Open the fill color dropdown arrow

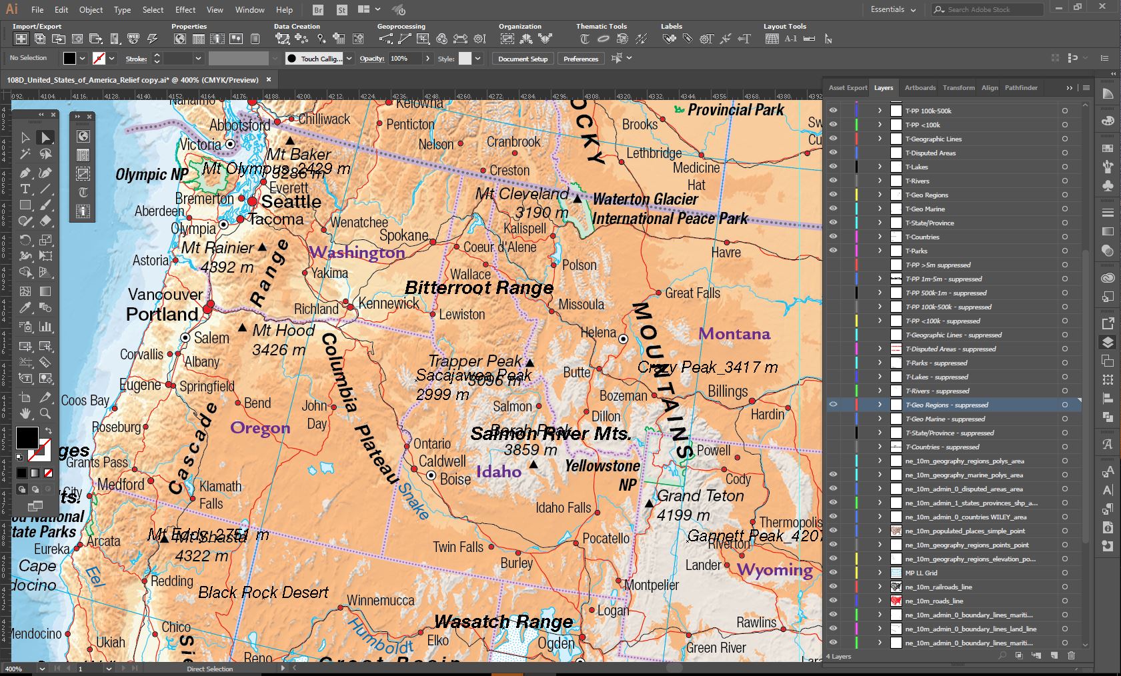tap(82, 59)
